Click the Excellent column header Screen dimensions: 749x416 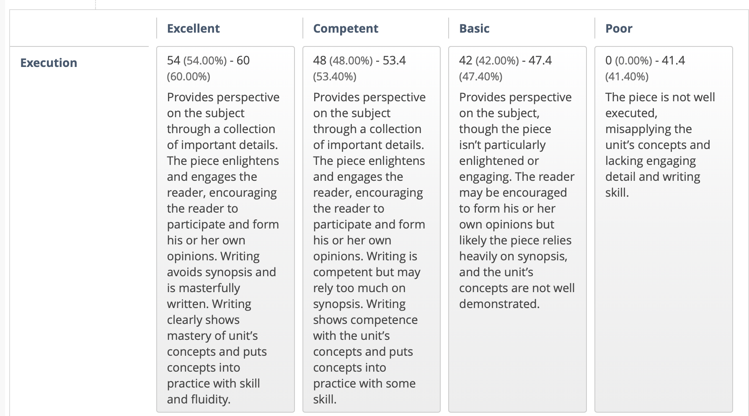pos(193,28)
